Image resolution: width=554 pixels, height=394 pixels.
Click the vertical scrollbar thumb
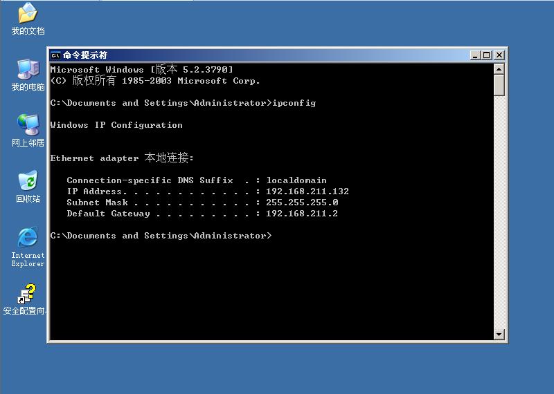499,85
